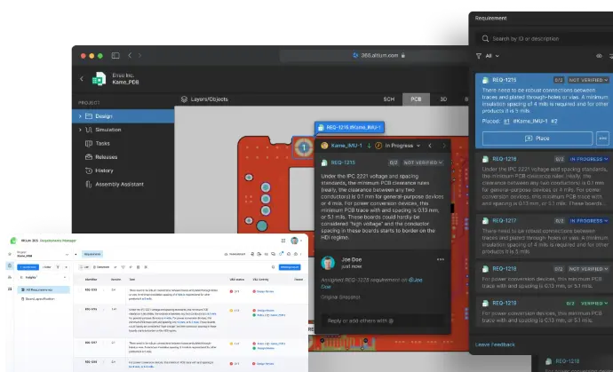Open IN PROGRESS dropdown on REQ-1217 card
The image size is (613, 372).
click(588, 221)
